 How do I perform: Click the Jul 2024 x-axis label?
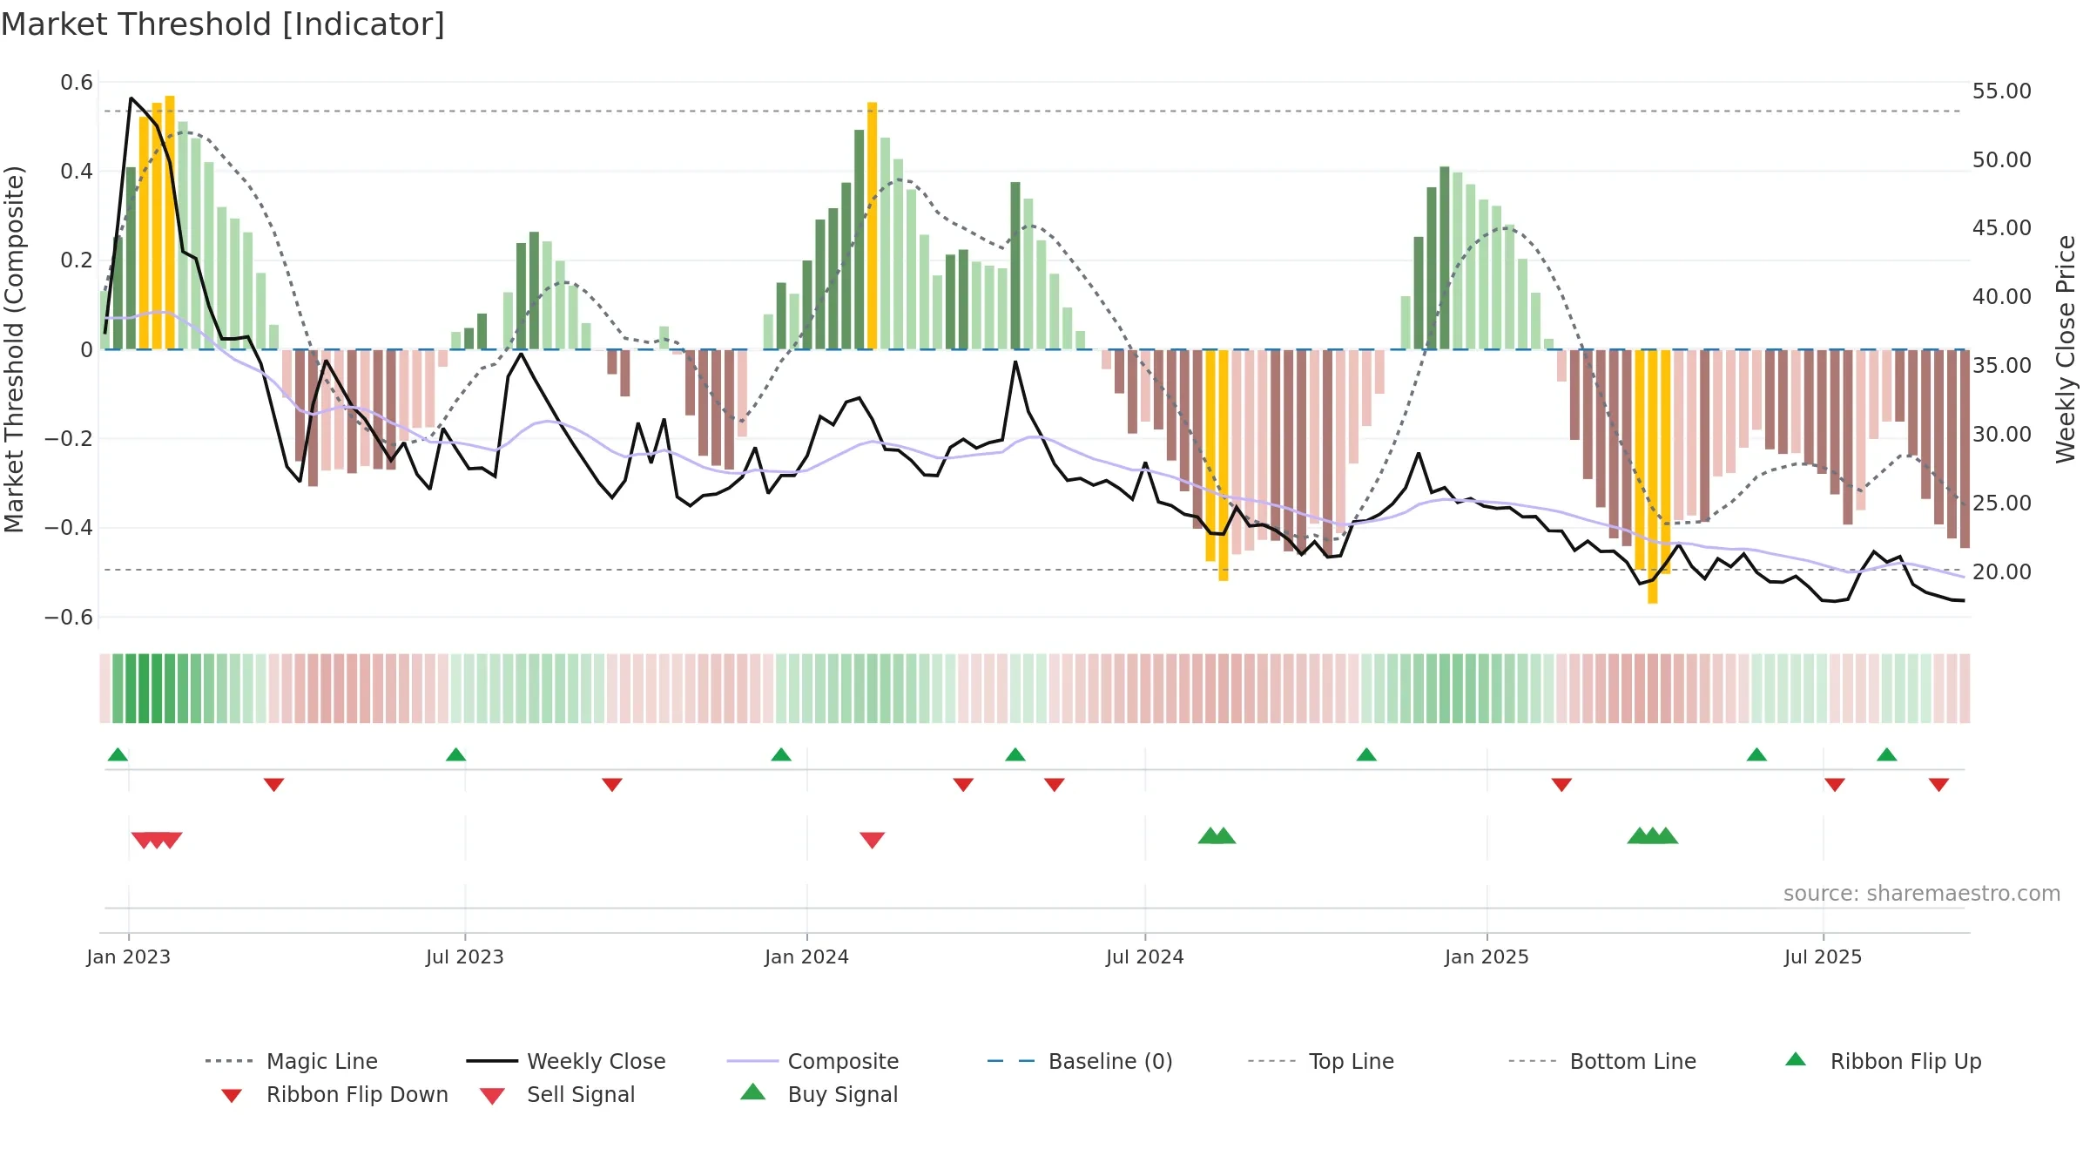1144,956
